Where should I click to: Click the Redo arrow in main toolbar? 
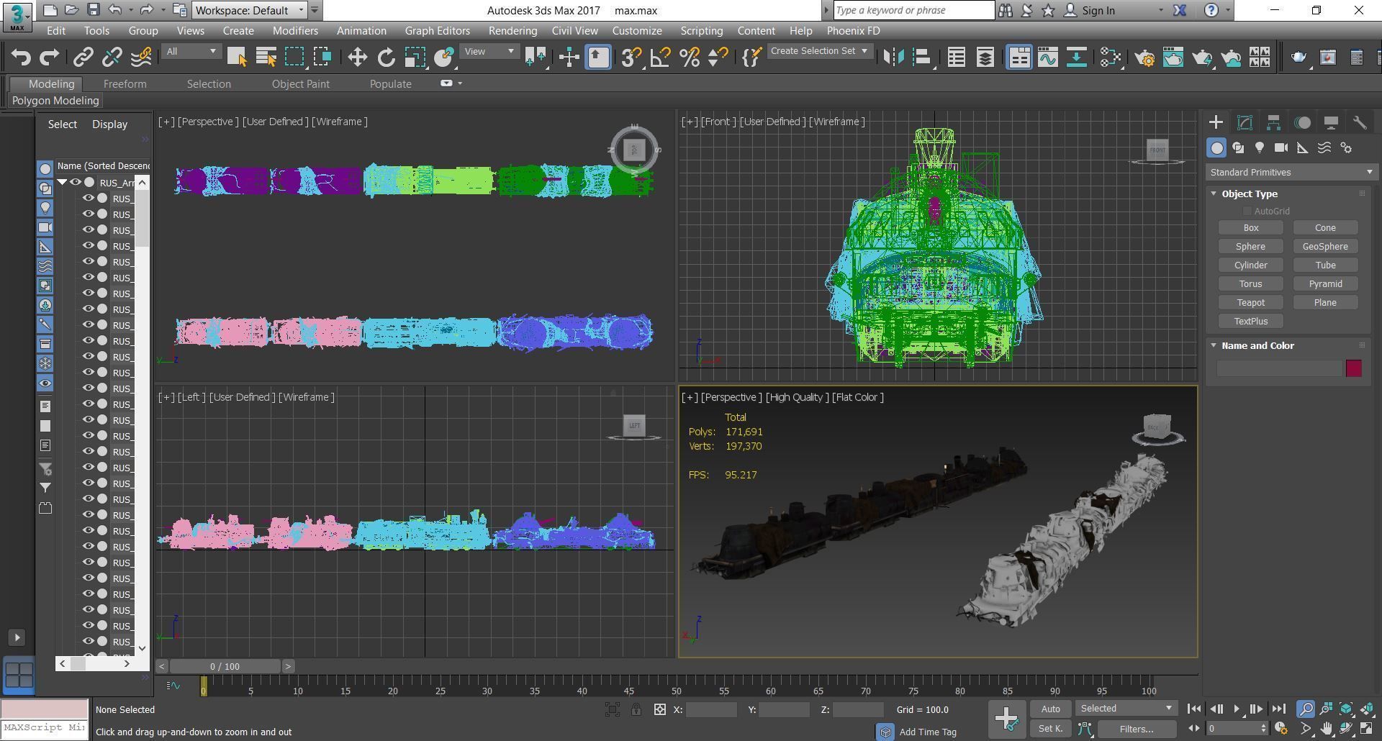coord(49,58)
